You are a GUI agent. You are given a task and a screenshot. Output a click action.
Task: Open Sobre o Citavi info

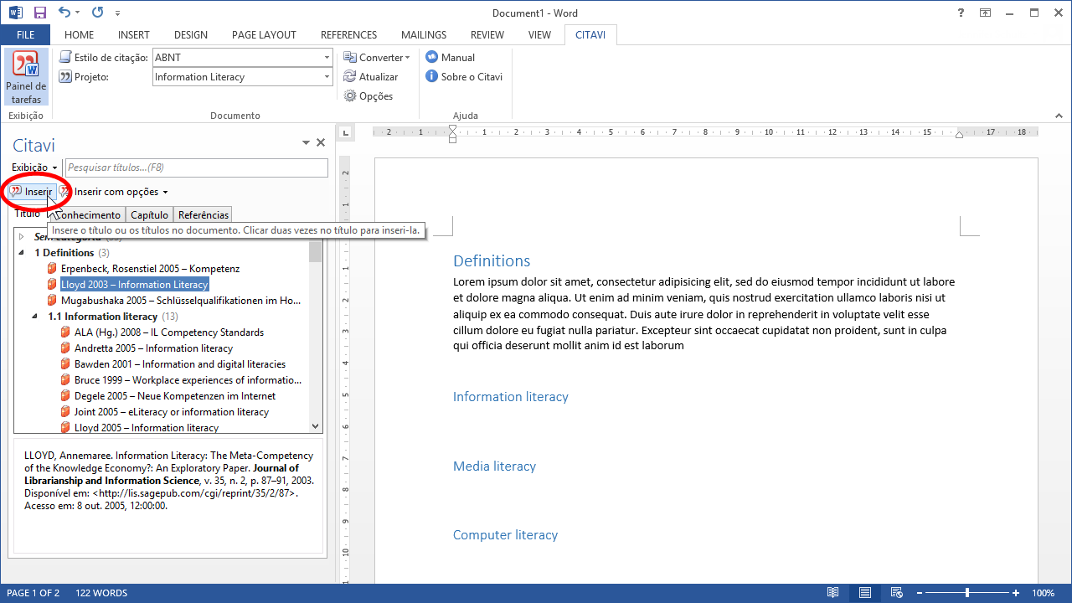tap(464, 77)
